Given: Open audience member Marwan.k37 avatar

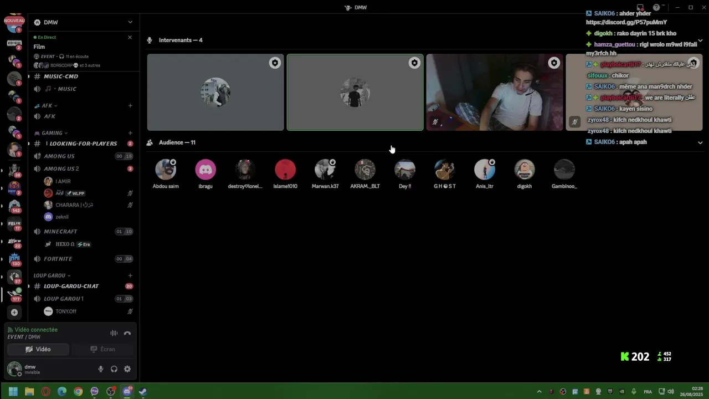Looking at the screenshot, I should (x=325, y=170).
